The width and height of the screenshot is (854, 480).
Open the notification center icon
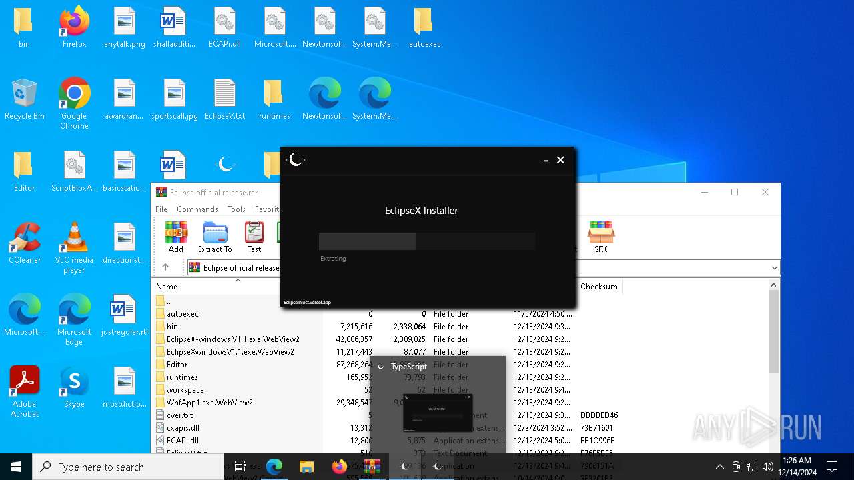(x=832, y=467)
